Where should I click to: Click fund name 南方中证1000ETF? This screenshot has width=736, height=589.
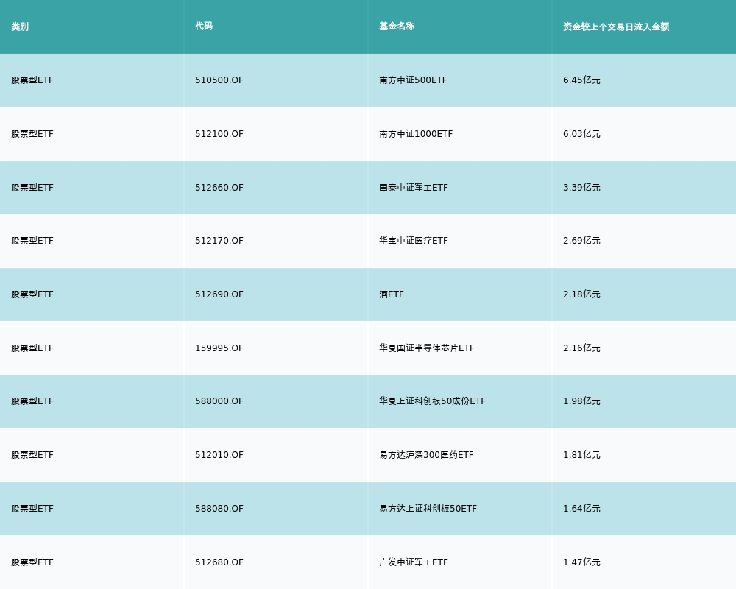[416, 134]
